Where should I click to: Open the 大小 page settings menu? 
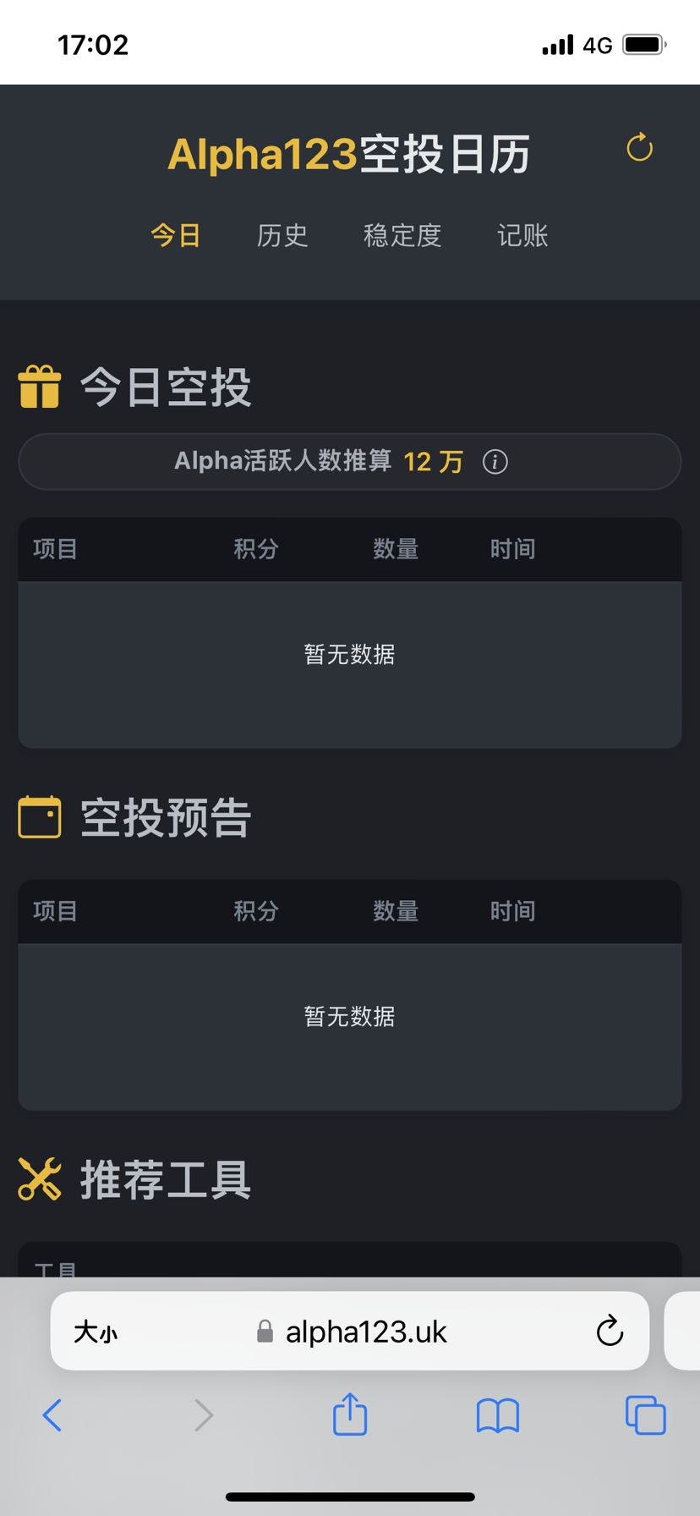(x=96, y=1332)
